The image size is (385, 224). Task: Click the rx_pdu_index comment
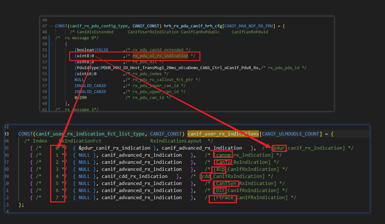pos(147,73)
